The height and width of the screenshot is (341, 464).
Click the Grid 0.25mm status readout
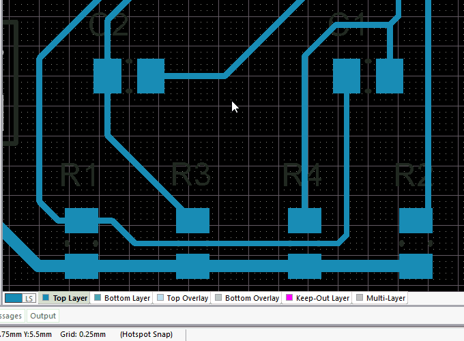pos(84,334)
